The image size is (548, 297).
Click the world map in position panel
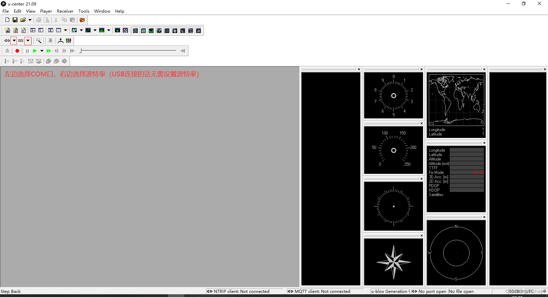pos(456,100)
